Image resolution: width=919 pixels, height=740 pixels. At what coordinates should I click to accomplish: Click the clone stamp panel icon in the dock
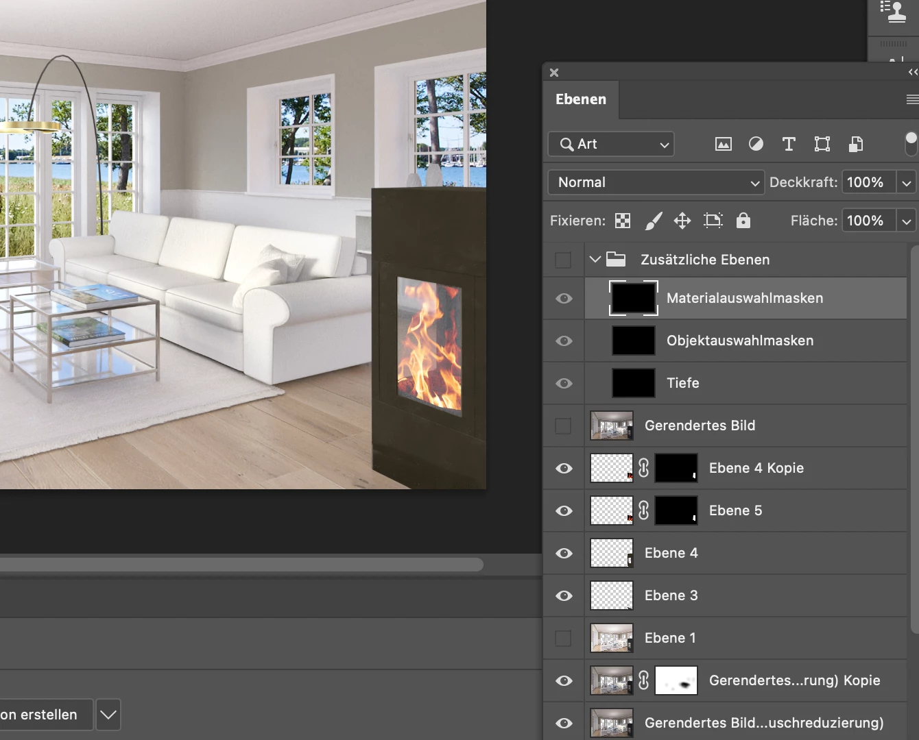(894, 12)
